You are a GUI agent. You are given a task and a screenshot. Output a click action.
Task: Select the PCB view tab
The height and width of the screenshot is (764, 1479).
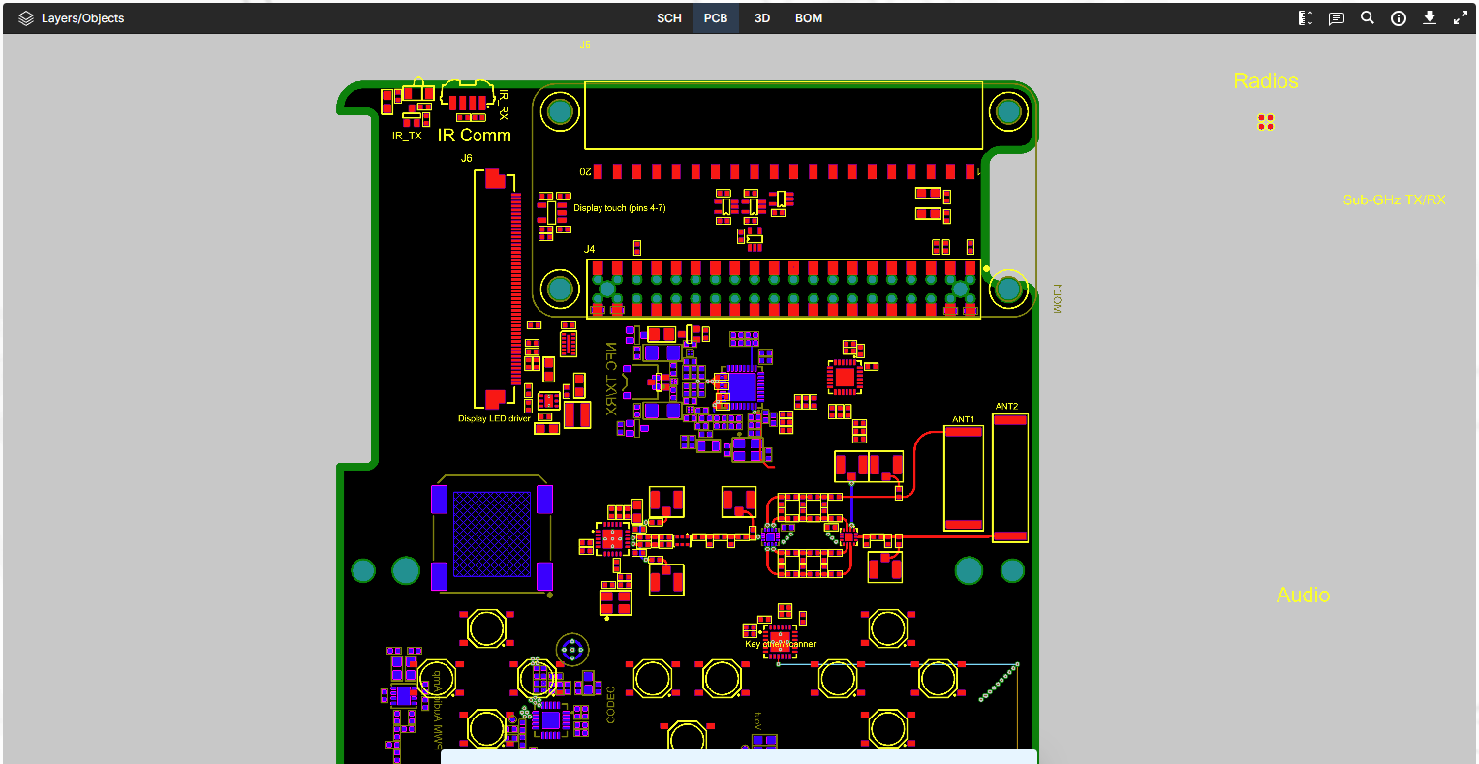coord(716,18)
